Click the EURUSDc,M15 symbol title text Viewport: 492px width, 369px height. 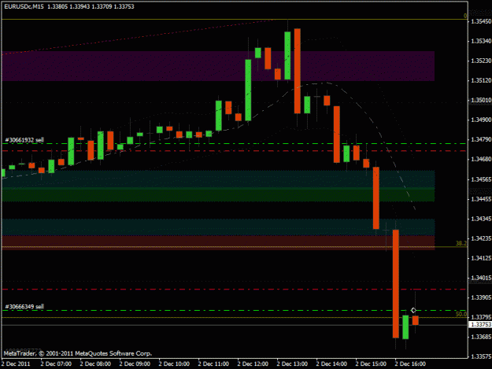point(24,6)
